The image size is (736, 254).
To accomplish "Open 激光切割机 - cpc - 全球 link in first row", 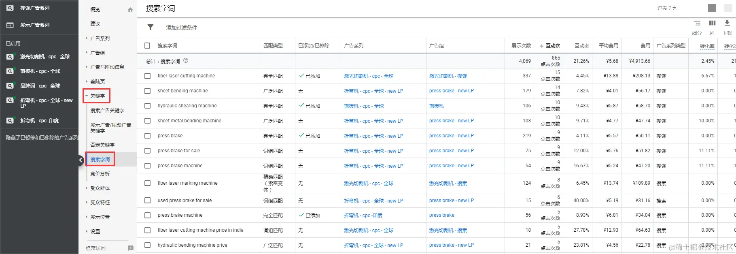I will click(369, 76).
